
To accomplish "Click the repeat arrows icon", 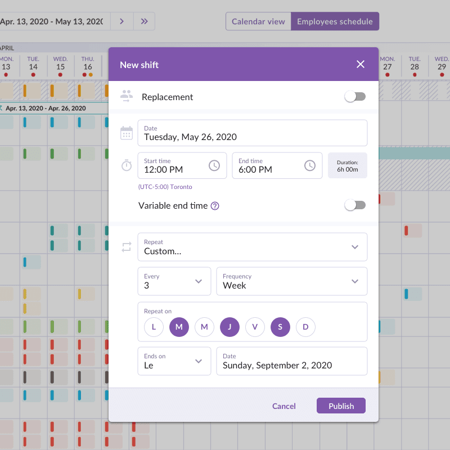I will click(x=126, y=247).
